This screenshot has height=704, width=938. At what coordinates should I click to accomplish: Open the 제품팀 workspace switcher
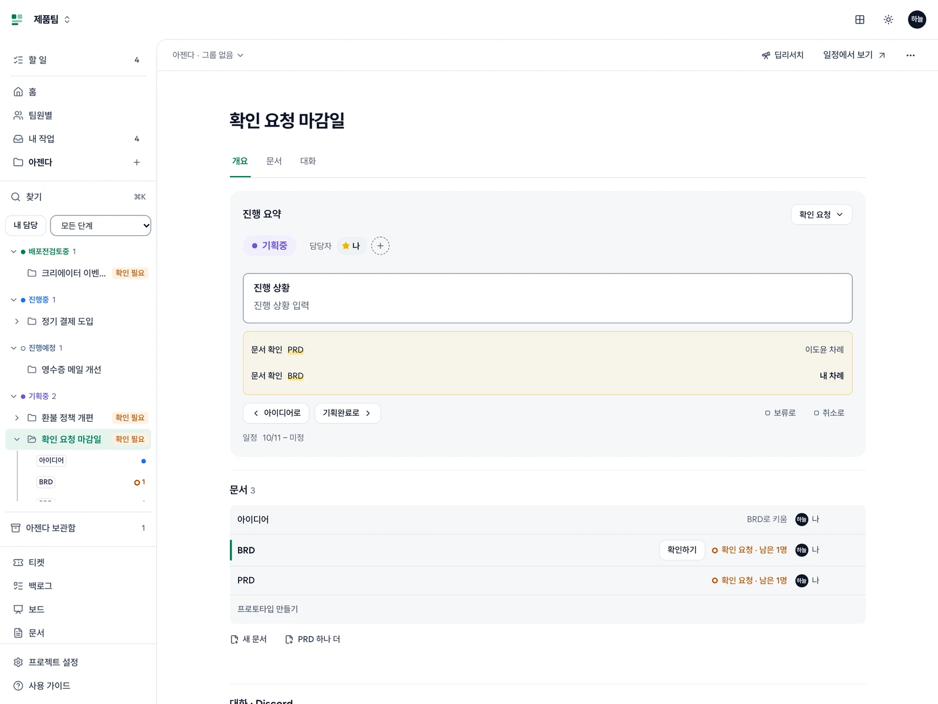(x=52, y=19)
